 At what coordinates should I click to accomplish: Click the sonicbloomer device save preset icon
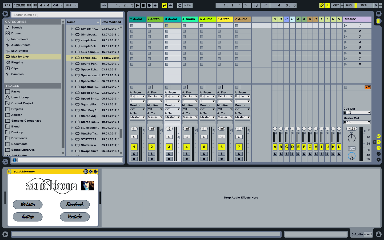[95, 171]
